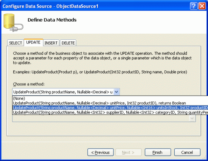Close the Configure Data Source dialog
Viewport: 208px width, 161px height.
202,6
